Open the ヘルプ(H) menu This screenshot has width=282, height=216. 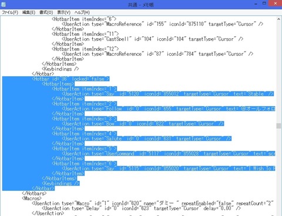(82, 12)
